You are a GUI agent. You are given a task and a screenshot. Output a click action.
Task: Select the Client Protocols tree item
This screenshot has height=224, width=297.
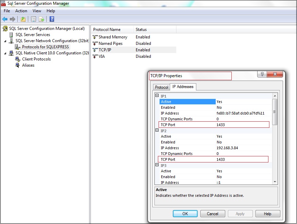click(36, 59)
